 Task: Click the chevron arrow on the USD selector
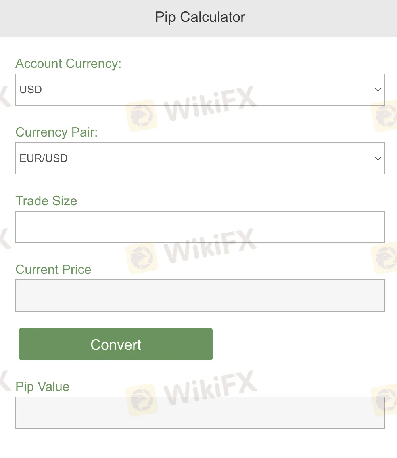tap(378, 90)
